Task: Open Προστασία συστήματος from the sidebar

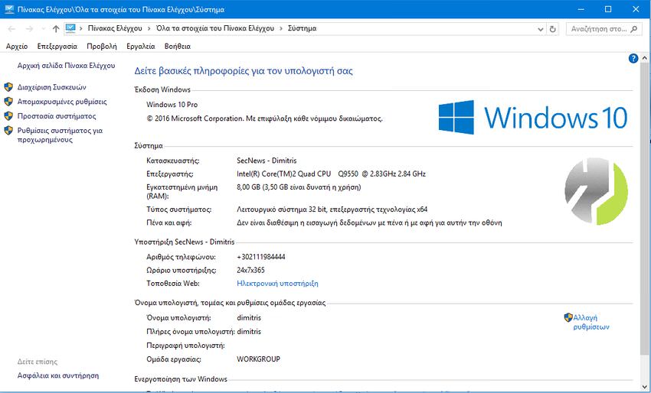Action: [x=57, y=116]
